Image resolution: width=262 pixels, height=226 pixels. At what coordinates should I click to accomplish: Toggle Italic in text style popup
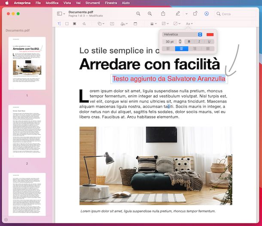(199, 42)
